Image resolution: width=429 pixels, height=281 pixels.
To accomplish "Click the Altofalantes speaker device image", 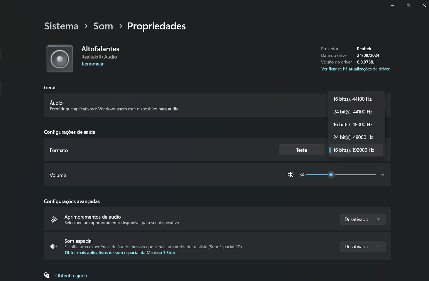I will pos(60,59).
